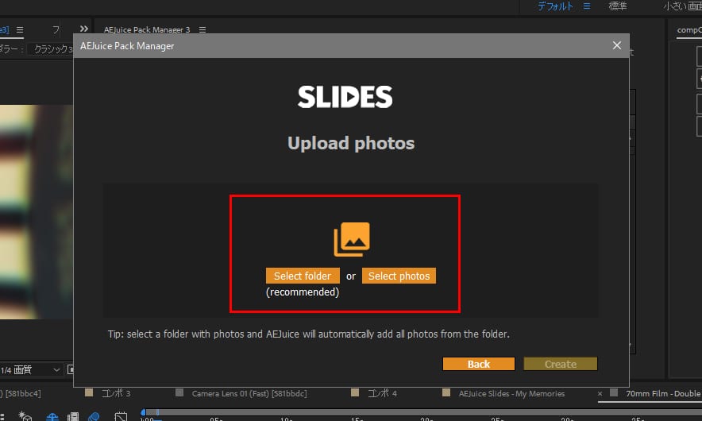Viewport: 702px width, 421px height.
Task: Click the Select photos button
Action: tap(399, 276)
